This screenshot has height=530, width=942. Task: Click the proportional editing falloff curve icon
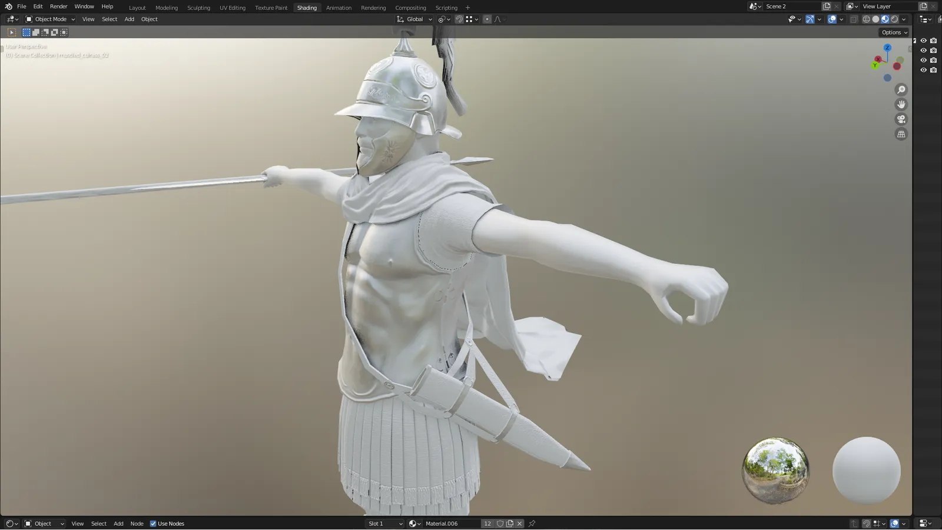pos(499,19)
